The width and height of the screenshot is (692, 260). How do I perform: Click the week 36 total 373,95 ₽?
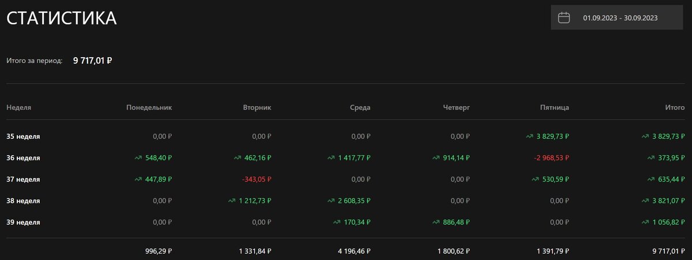click(671, 158)
